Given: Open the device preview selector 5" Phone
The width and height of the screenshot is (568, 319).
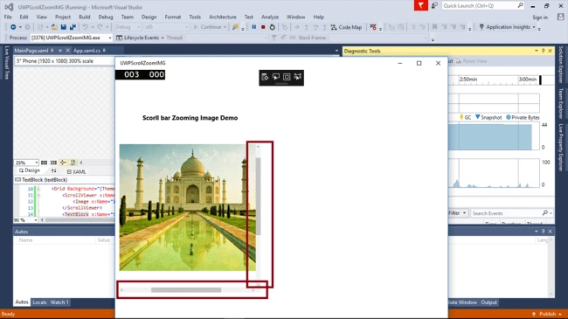Looking at the screenshot, I should (x=65, y=61).
